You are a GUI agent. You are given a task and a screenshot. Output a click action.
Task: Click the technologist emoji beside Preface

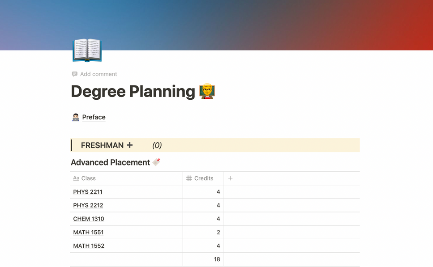(76, 117)
